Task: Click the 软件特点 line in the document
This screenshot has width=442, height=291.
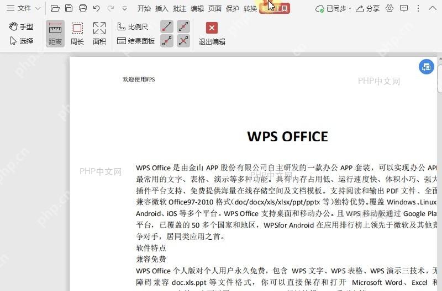Action: click(151, 248)
